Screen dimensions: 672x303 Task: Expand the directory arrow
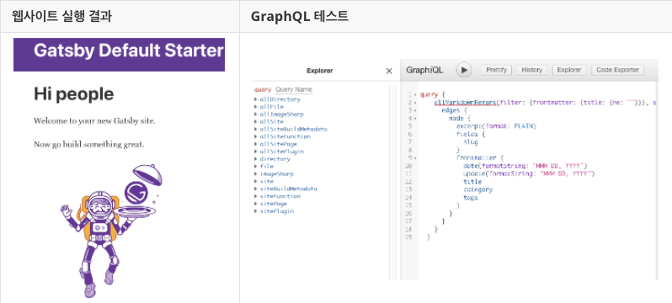tap(256, 159)
